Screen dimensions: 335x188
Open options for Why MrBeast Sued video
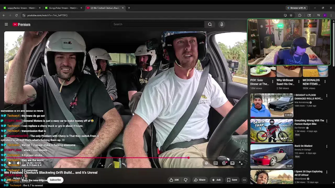pyautogui.click(x=299, y=82)
